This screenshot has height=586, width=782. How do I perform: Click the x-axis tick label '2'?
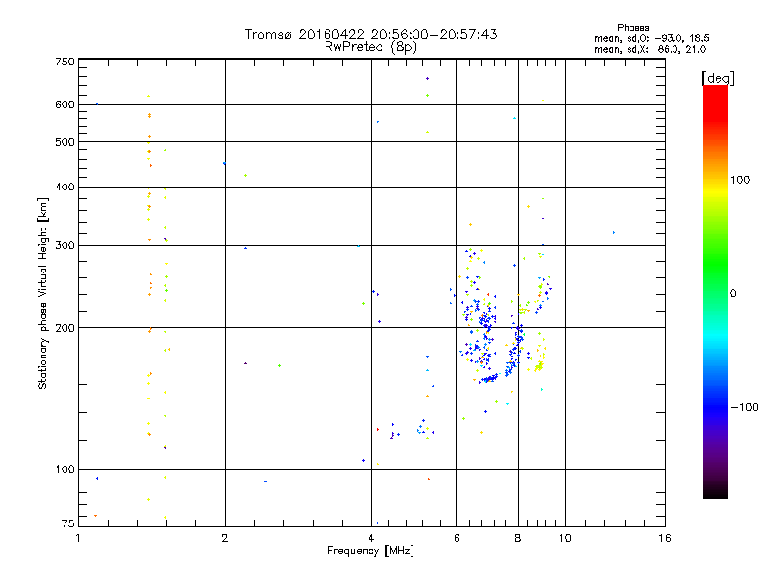225,538
